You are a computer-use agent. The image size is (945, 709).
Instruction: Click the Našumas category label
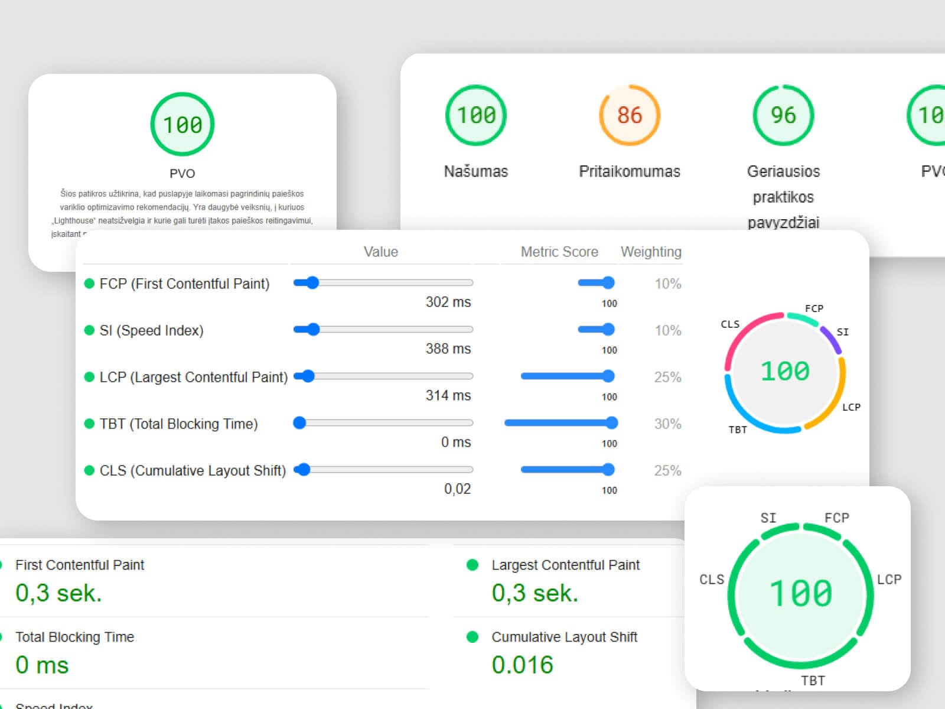476,171
